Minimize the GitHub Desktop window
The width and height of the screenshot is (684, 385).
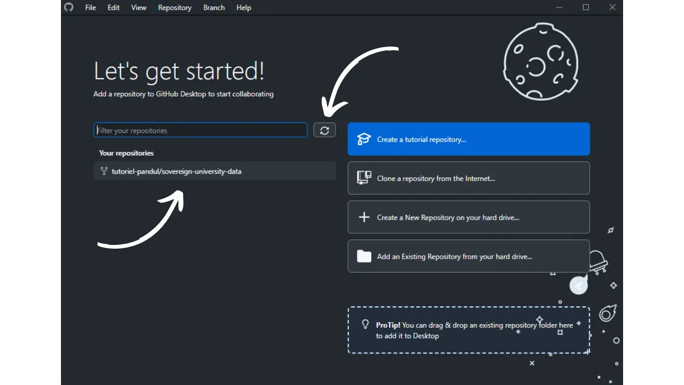(x=559, y=7)
